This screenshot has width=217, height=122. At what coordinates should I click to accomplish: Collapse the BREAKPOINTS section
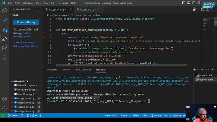click(x=11, y=81)
